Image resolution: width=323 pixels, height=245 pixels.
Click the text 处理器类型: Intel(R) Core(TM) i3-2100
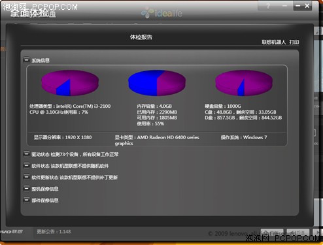tap(70, 106)
